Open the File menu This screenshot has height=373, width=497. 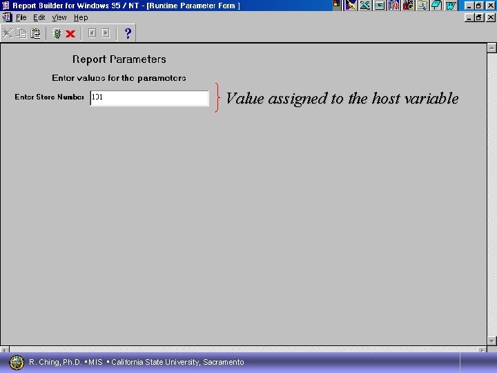(21, 17)
